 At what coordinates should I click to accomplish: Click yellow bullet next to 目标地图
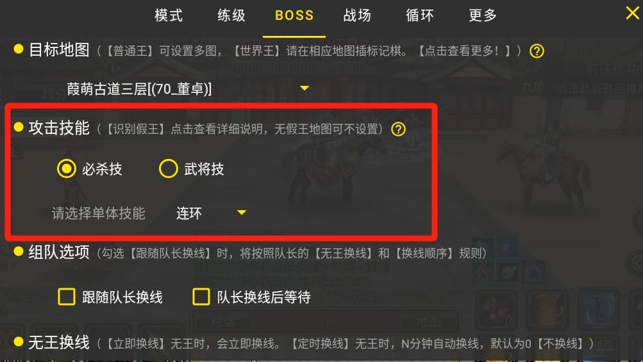[19, 49]
